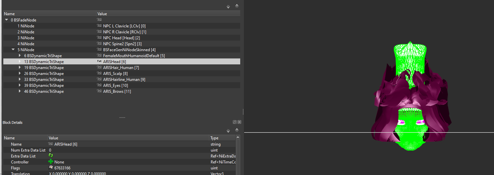Click the Extra Data List row name
Screen dimensions: 494x175
pyautogui.click(x=23, y=156)
